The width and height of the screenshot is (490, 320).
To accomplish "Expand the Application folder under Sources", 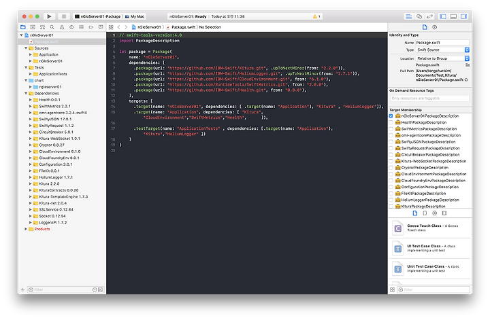I will [x=31, y=54].
